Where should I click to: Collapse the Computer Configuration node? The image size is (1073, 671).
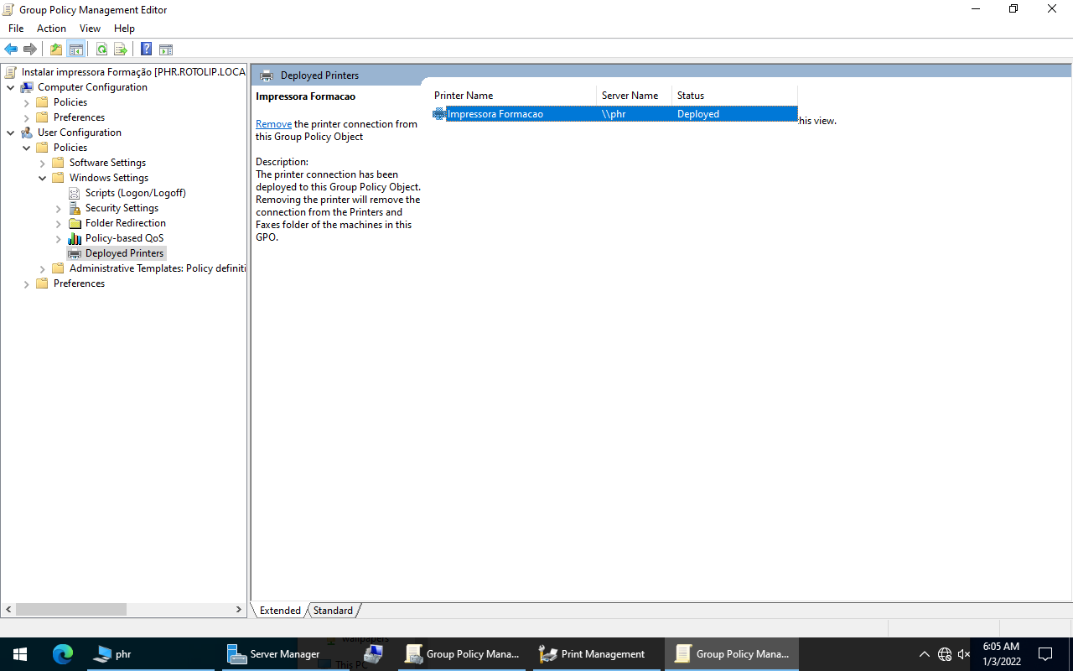10,87
